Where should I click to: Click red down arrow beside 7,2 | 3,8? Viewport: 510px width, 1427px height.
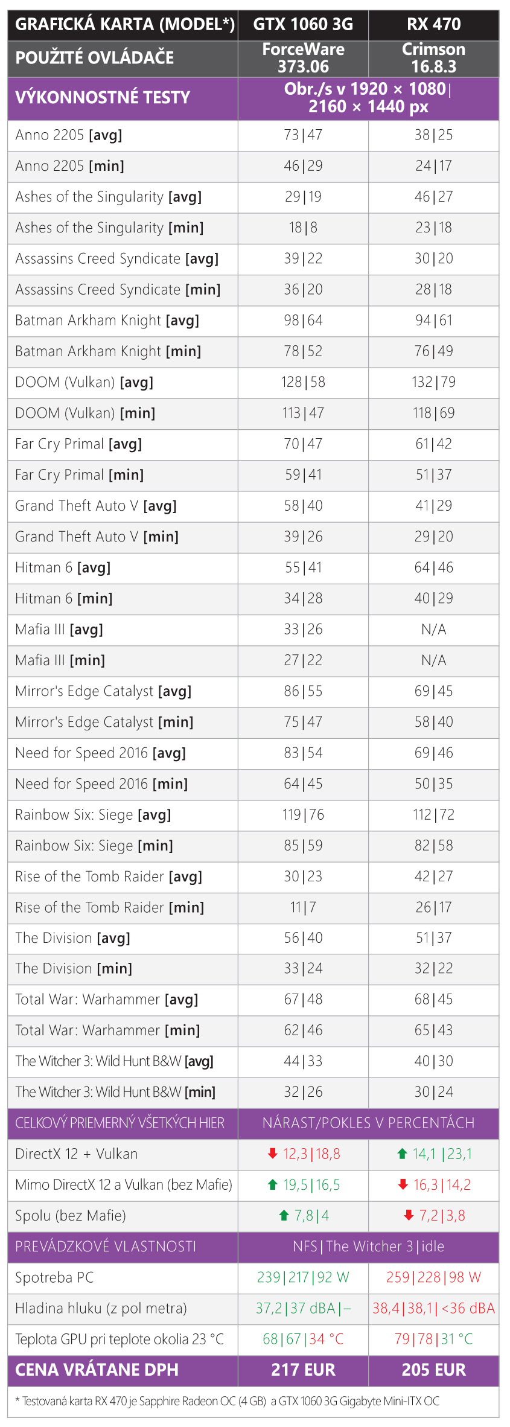point(409,1215)
